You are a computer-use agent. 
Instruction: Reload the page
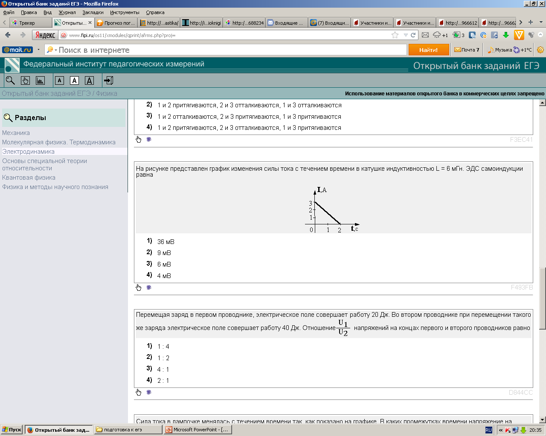tap(413, 35)
